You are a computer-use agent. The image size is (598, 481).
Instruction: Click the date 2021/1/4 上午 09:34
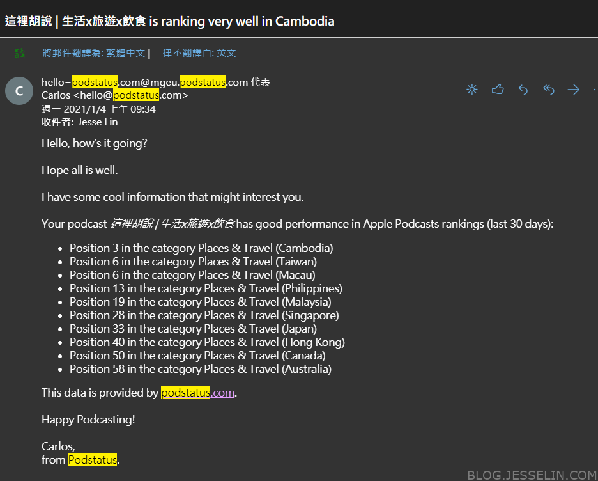coord(109,109)
